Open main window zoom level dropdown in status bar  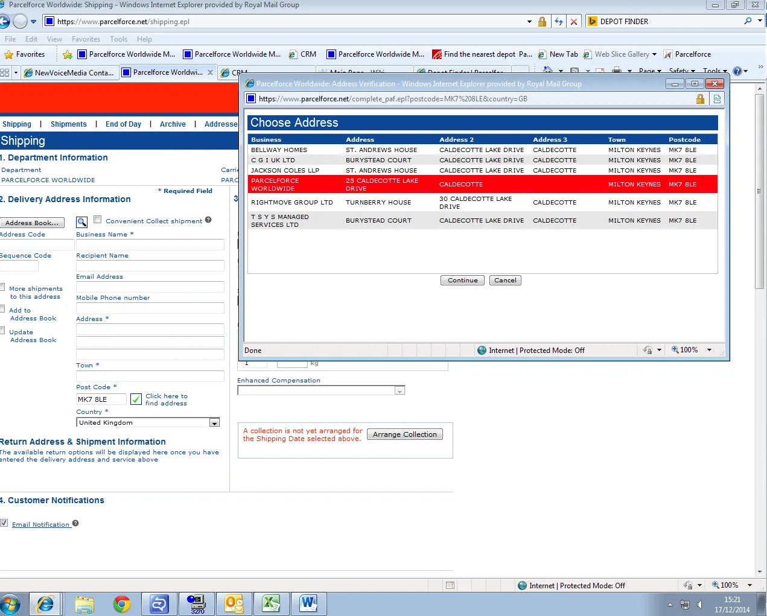pos(749,585)
